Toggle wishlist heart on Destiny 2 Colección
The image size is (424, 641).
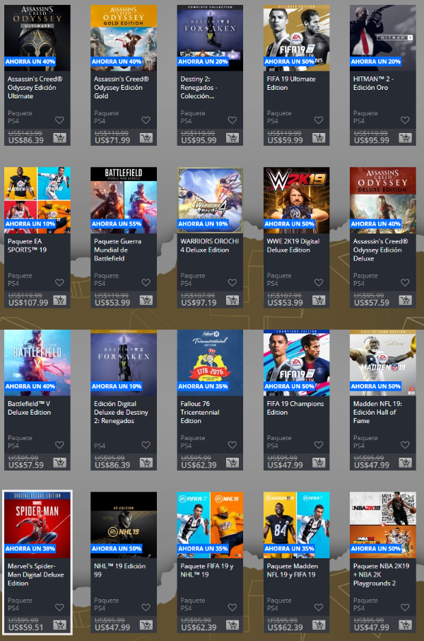pyautogui.click(x=232, y=120)
